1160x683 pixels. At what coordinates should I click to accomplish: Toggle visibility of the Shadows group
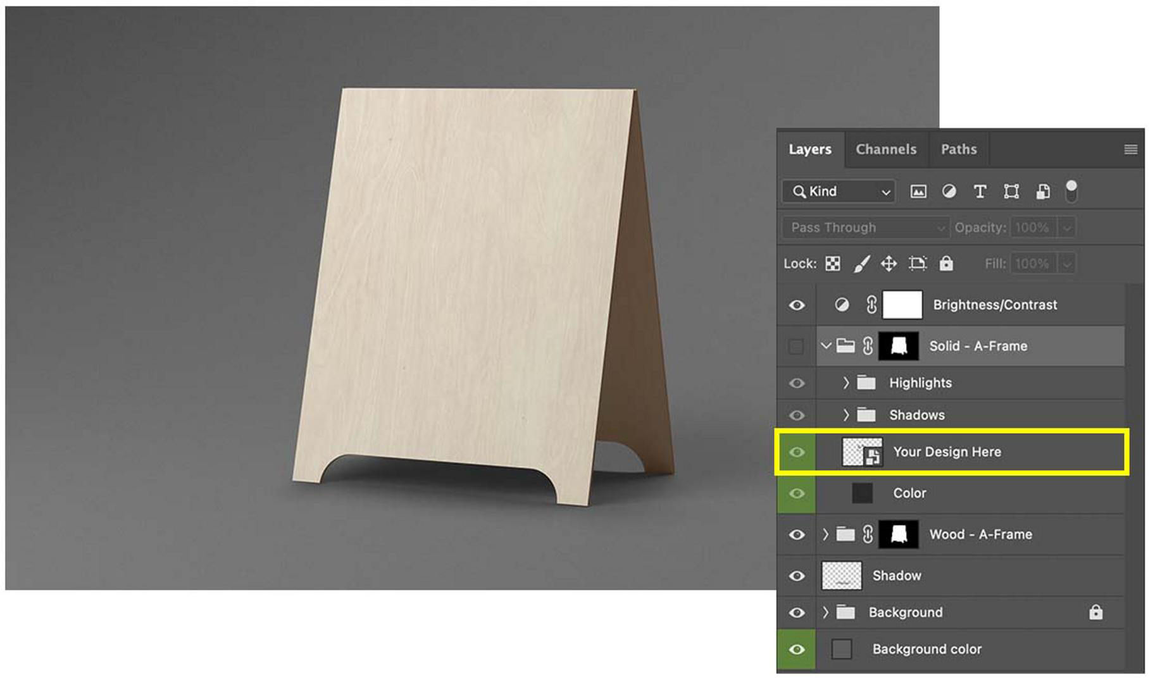tap(795, 415)
